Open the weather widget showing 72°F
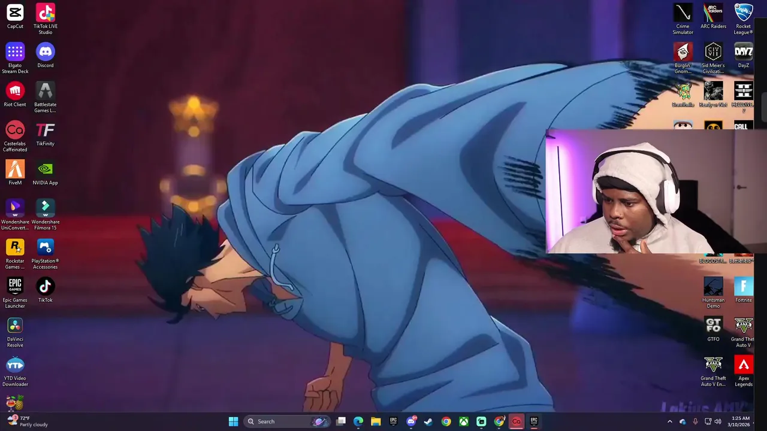This screenshot has height=431, width=767. (x=27, y=421)
